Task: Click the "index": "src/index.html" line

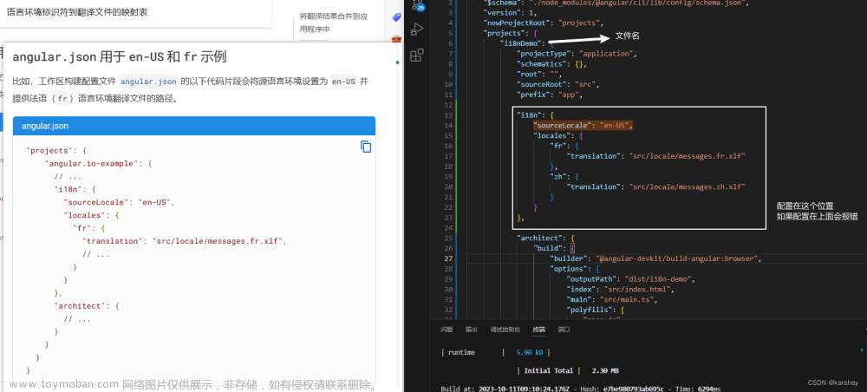Action: 621,289
